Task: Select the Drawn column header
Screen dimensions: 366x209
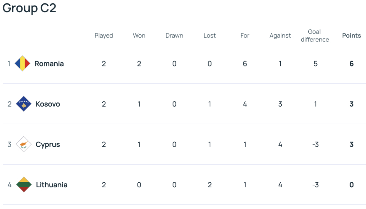Action: click(174, 36)
